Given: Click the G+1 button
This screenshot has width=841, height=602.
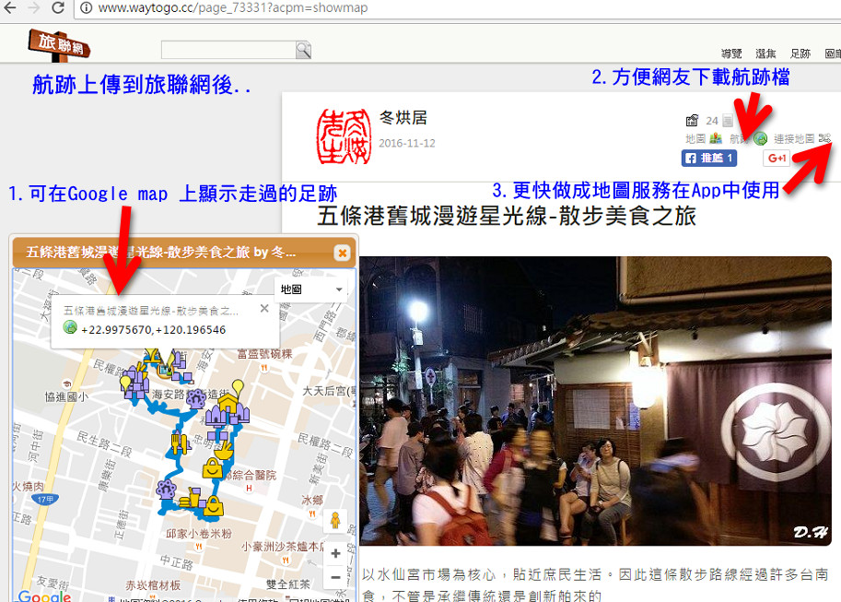Looking at the screenshot, I should click(777, 159).
